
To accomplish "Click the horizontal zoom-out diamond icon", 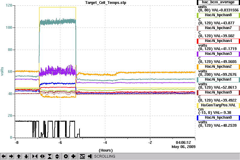I will click(x=42, y=156).
